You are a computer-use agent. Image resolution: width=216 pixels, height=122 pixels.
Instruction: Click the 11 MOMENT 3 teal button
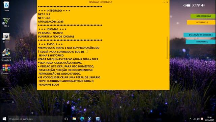[201, 42]
